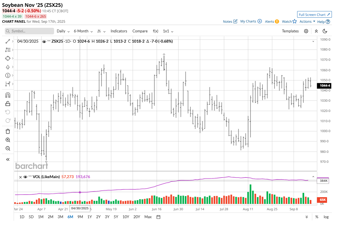Click the double-down chevron at bottom right
The image size is (339, 225).
coord(307,217)
